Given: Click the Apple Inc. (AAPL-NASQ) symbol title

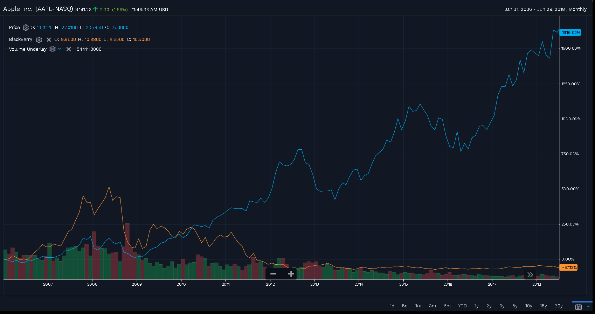Looking at the screenshot, I should [x=38, y=9].
